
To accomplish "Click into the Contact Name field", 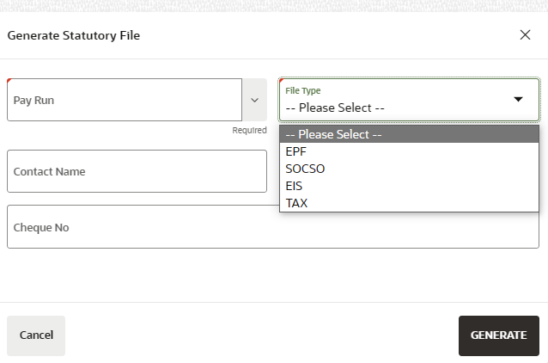I will click(137, 171).
